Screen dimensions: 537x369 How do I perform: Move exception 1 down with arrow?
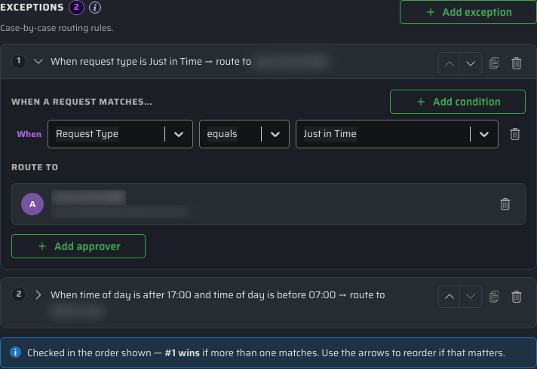[471, 63]
